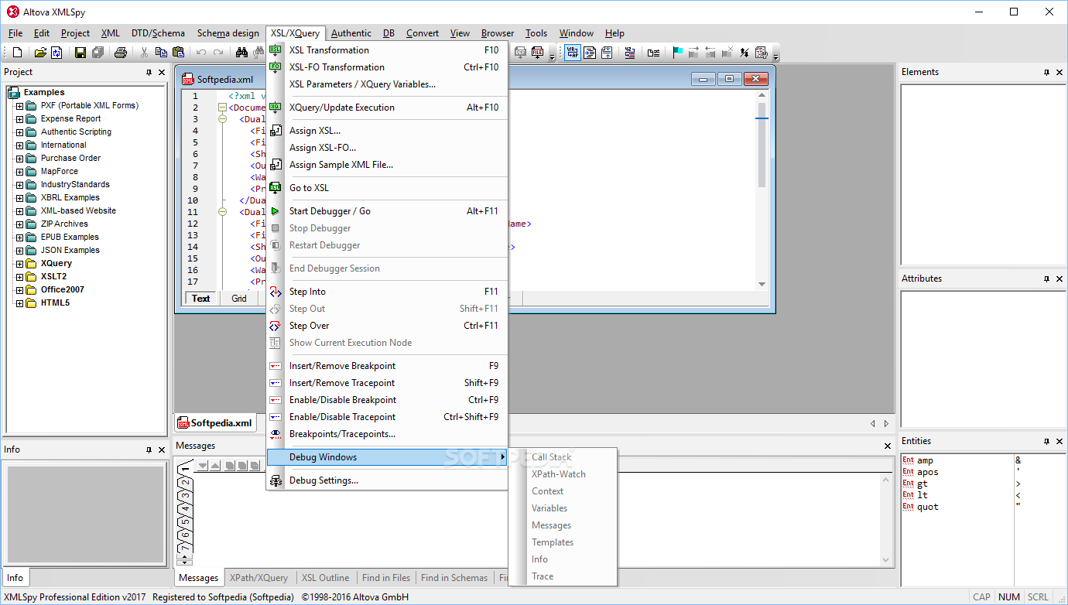Expand the JSON Examples folder

click(20, 251)
